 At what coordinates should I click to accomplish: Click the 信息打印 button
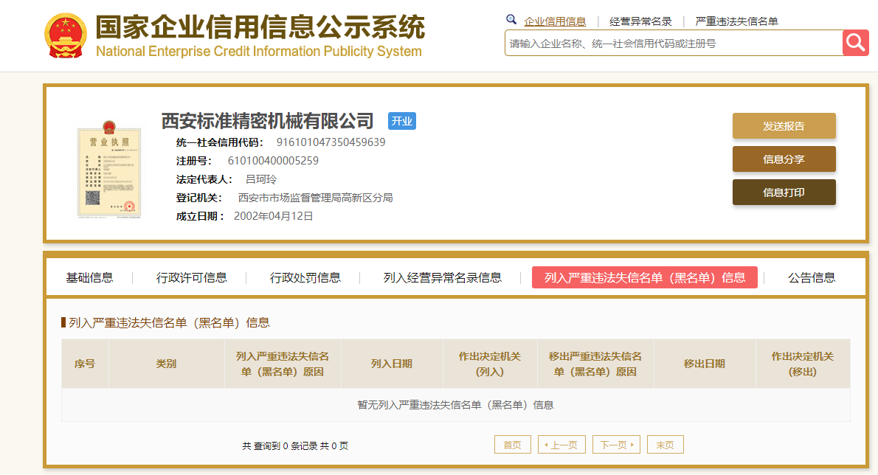[x=784, y=192]
